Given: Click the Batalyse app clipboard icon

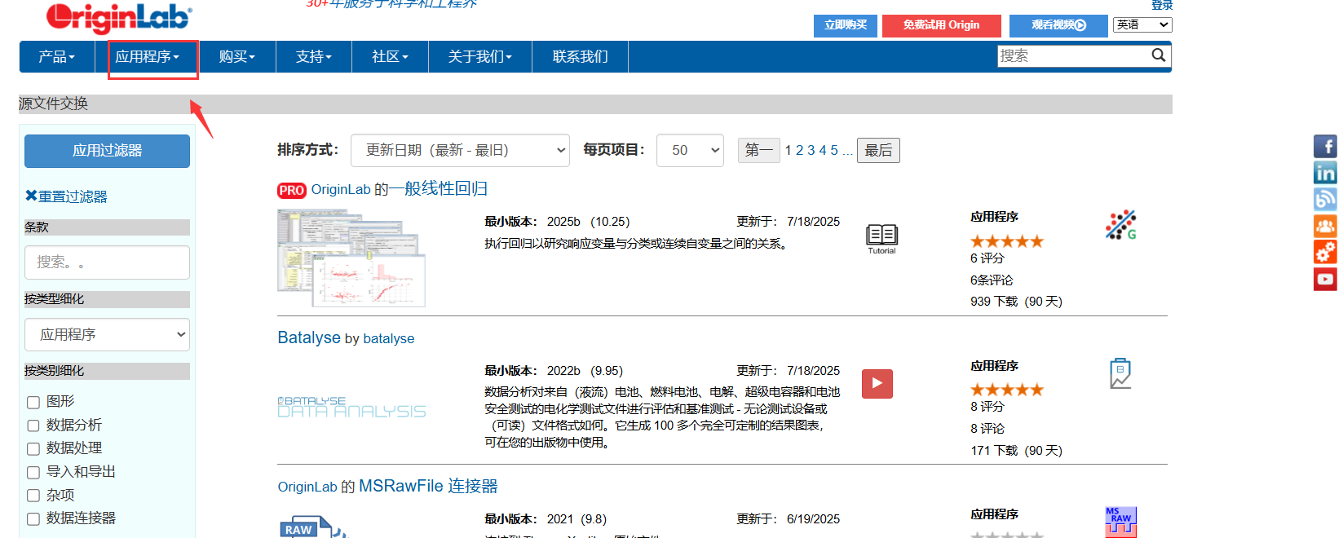Looking at the screenshot, I should [x=1120, y=373].
